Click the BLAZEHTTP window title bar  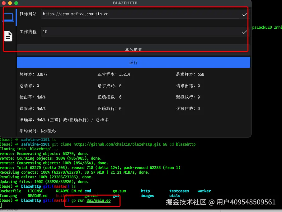tap(125, 3)
